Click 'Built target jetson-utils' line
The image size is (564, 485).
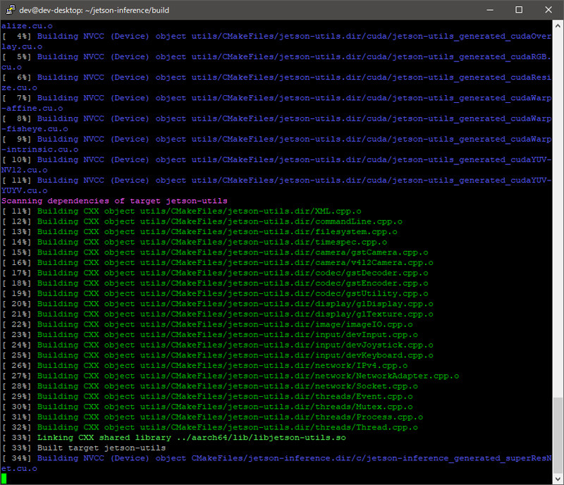pyautogui.click(x=83, y=448)
